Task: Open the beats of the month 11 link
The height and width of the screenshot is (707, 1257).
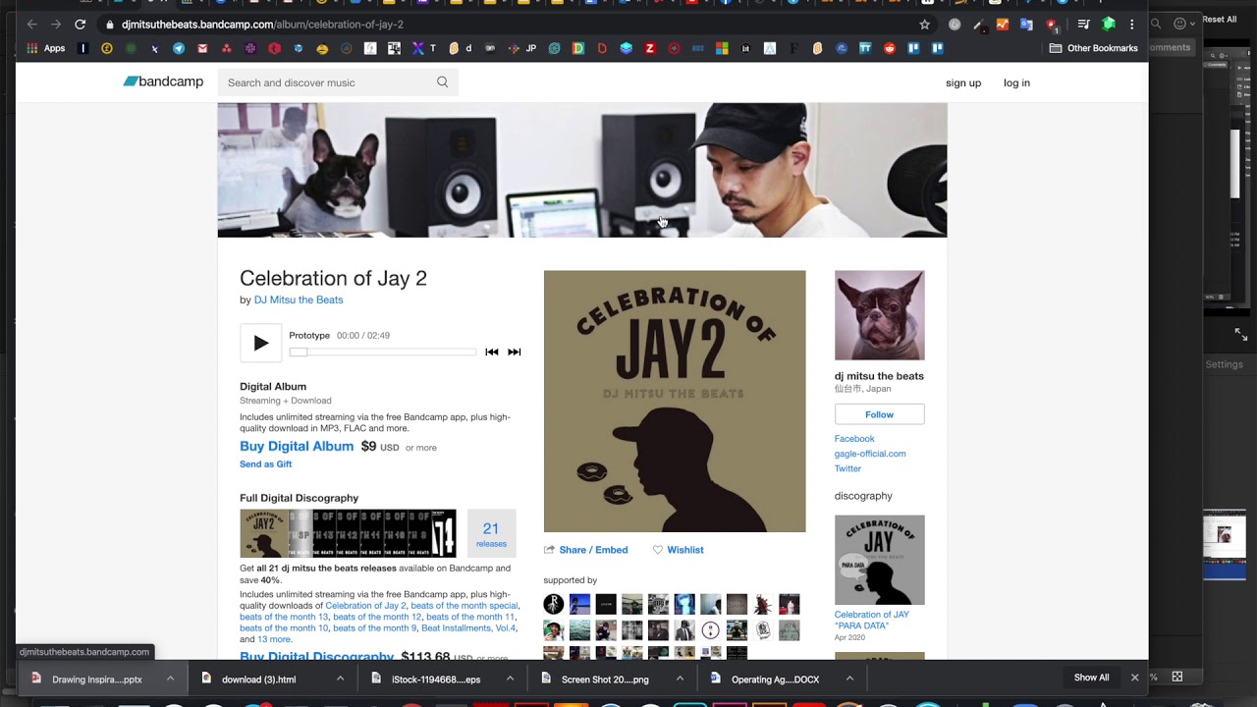Action: [470, 617]
